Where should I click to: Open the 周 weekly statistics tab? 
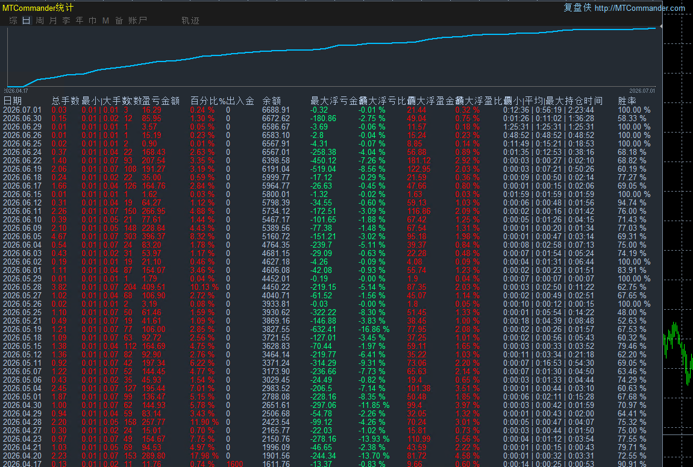coord(40,20)
